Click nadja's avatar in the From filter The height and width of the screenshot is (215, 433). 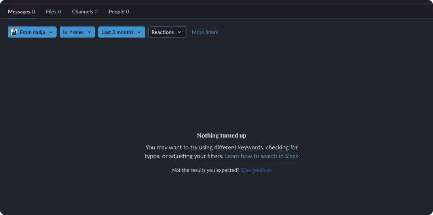(x=14, y=32)
